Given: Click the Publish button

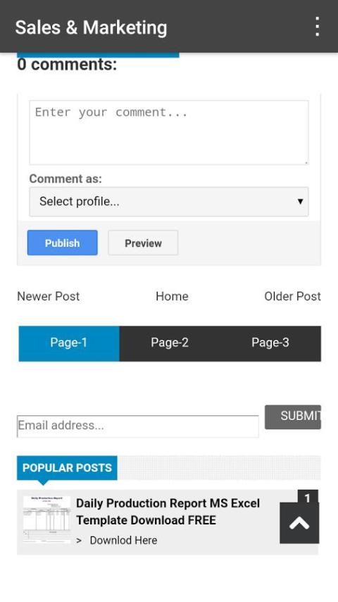Looking at the screenshot, I should point(62,242).
